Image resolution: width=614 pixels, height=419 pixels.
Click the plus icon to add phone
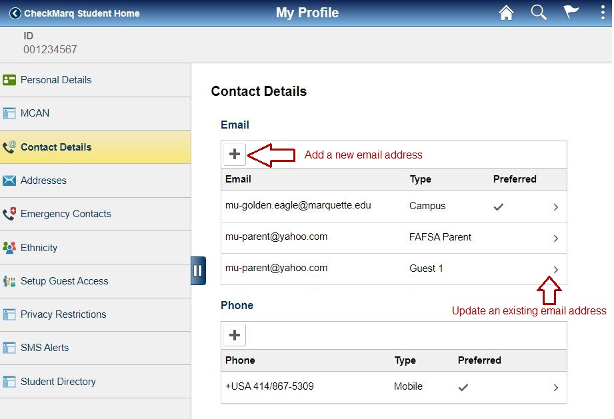pyautogui.click(x=235, y=334)
